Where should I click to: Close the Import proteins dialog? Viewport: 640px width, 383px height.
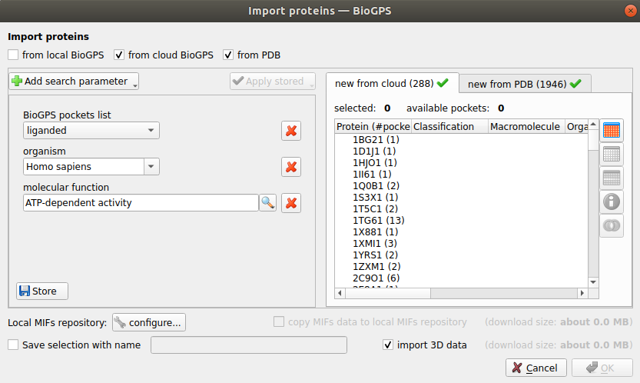(x=630, y=11)
